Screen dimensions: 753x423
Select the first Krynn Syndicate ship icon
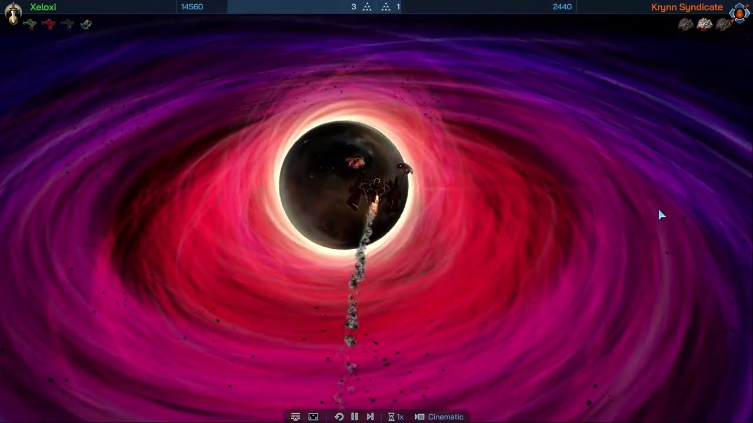(686, 24)
